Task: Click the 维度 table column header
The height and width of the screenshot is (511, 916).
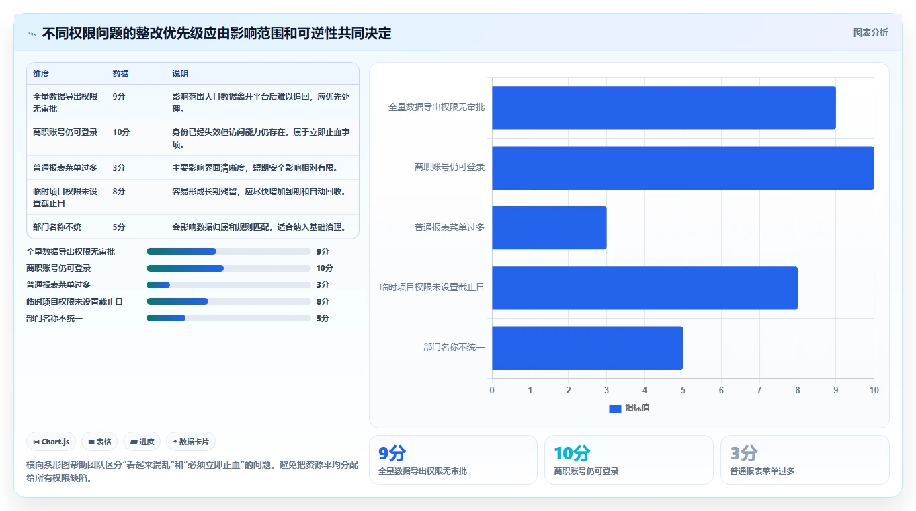Action: pos(41,74)
